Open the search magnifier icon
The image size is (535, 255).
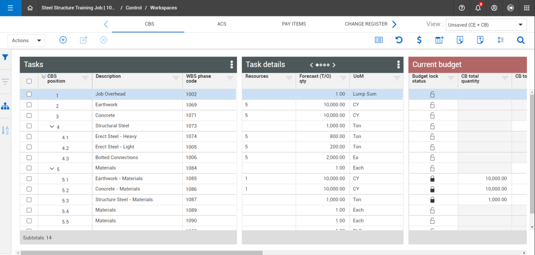tap(521, 40)
